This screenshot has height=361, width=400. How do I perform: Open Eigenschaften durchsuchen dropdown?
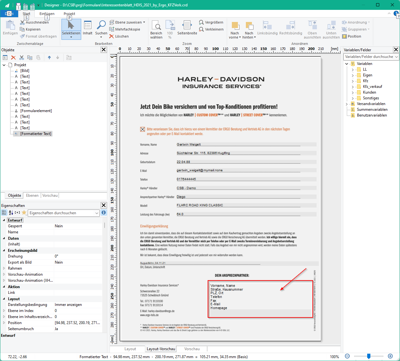click(x=97, y=213)
